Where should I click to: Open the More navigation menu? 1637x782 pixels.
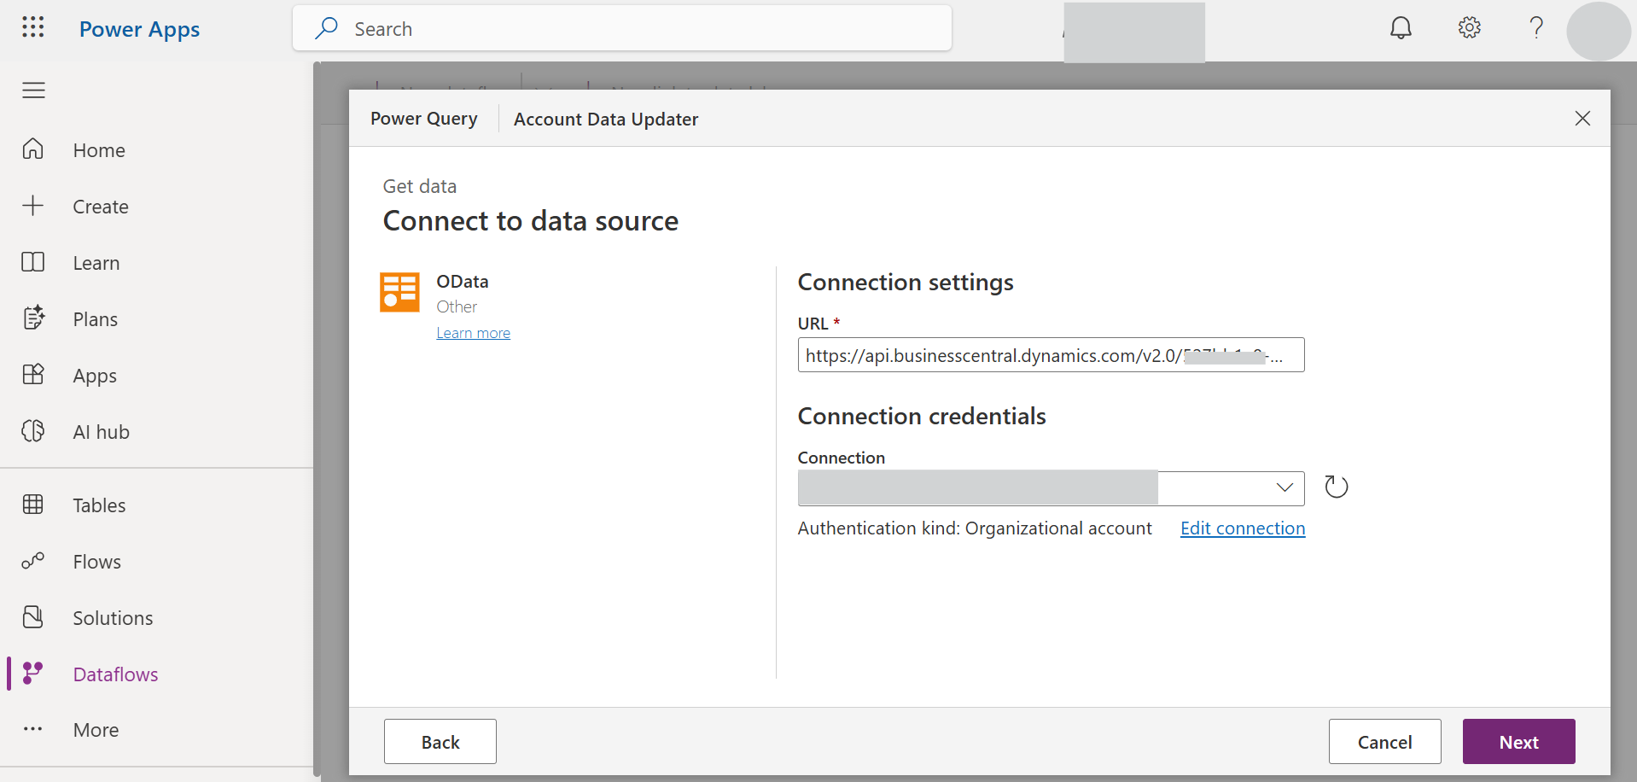point(96,730)
